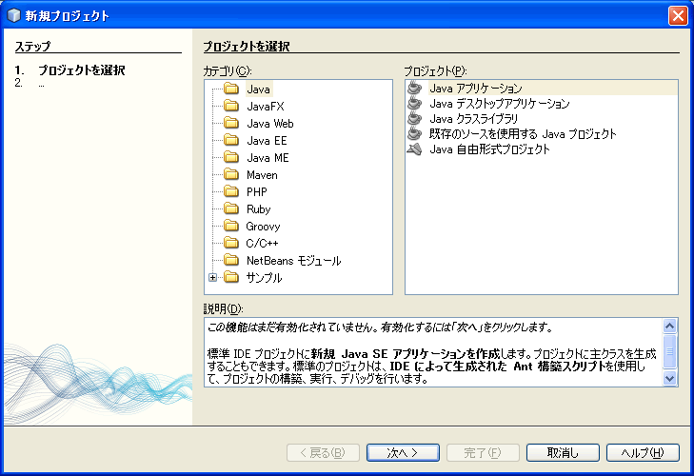The height and width of the screenshot is (476, 694).
Task: Select the C/C++ category label
Action: 262,243
